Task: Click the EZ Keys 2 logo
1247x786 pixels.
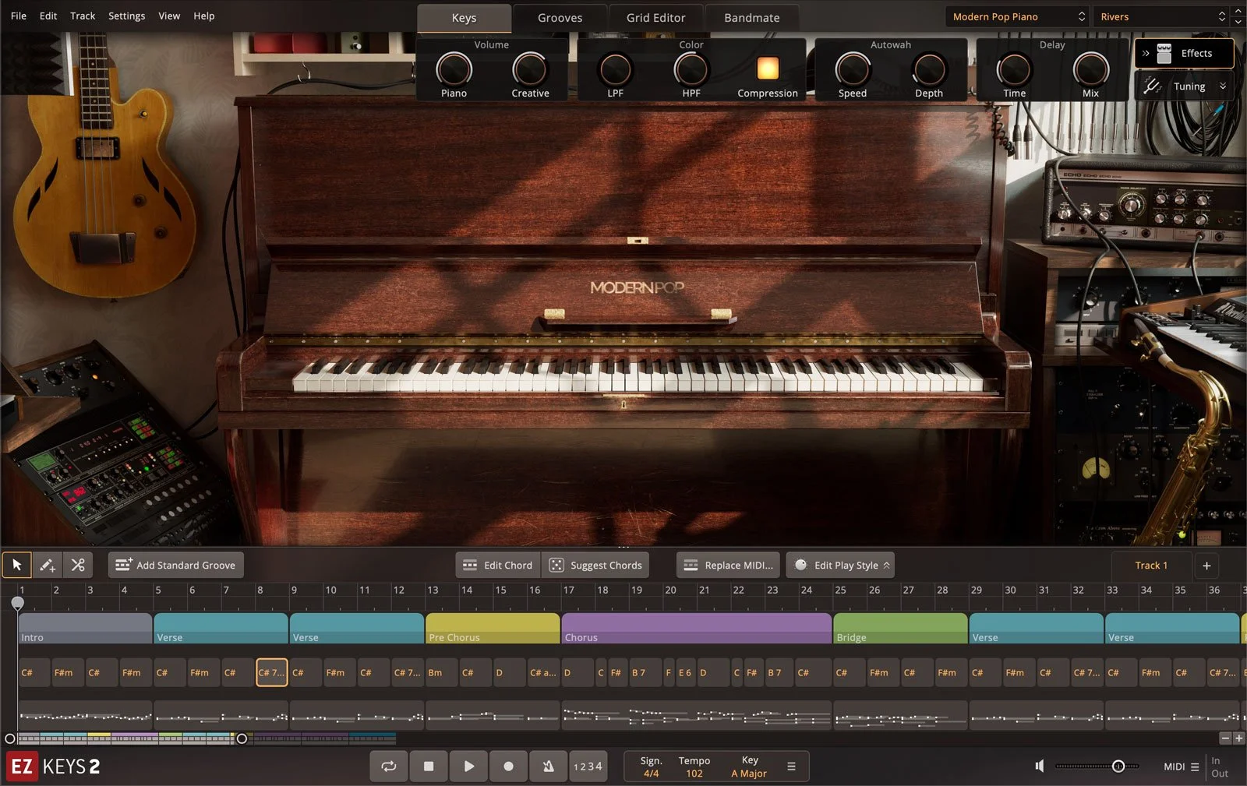Action: 53,767
